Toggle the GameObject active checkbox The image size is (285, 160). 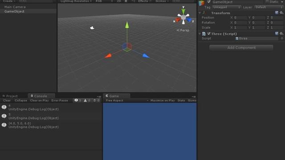tap(209, 2)
